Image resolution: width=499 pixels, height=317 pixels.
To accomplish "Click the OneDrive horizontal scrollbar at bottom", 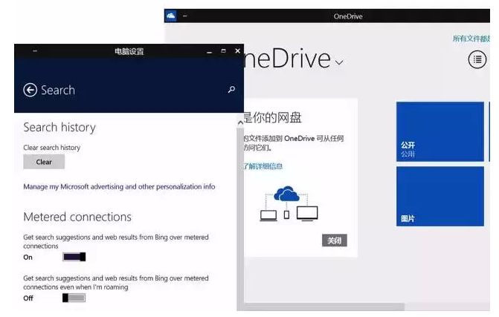I will pyautogui.click(x=323, y=307).
